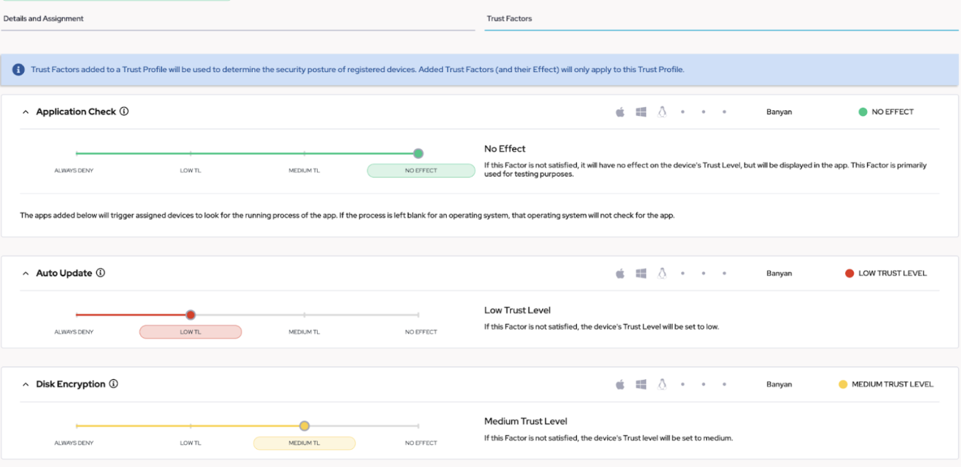Screen dimensions: 961x467
Task: Click Banyan label in Application Check row
Action: click(x=779, y=112)
